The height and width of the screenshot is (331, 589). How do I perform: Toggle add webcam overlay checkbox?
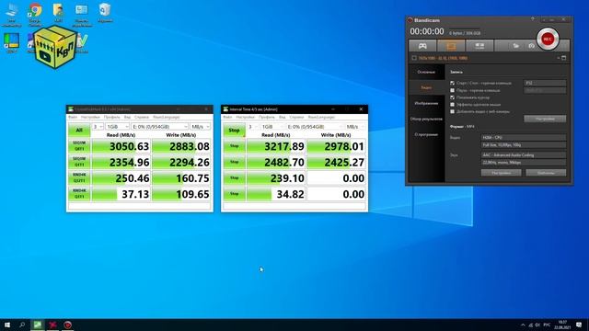point(452,112)
